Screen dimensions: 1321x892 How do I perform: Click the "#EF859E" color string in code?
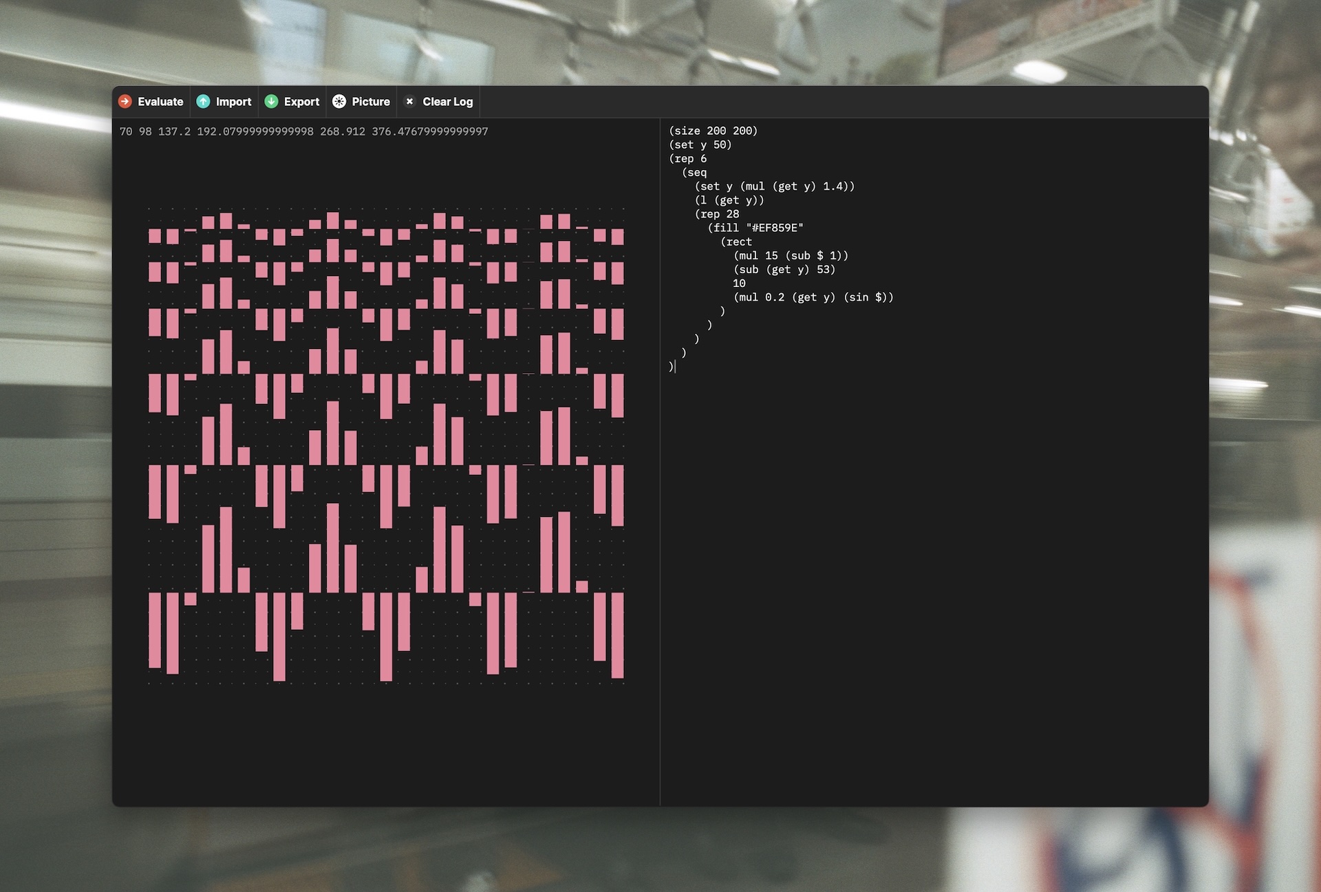(775, 228)
